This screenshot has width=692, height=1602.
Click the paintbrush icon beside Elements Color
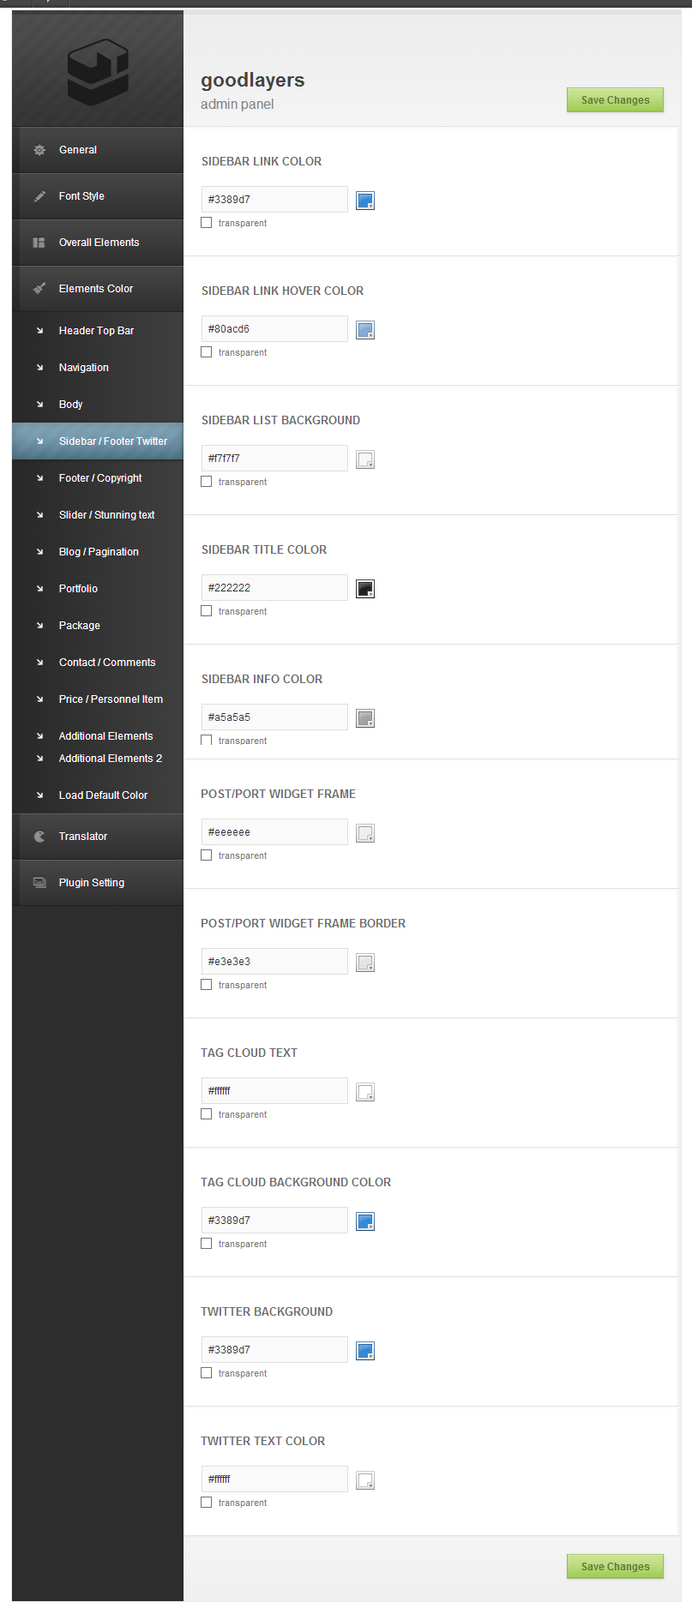coord(39,289)
